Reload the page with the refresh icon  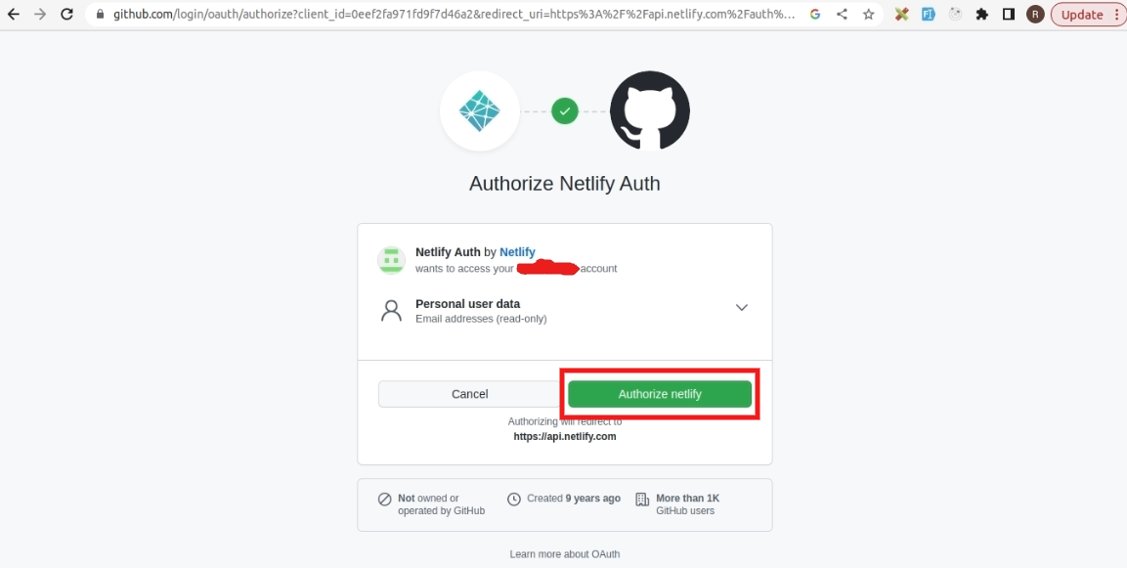click(66, 15)
